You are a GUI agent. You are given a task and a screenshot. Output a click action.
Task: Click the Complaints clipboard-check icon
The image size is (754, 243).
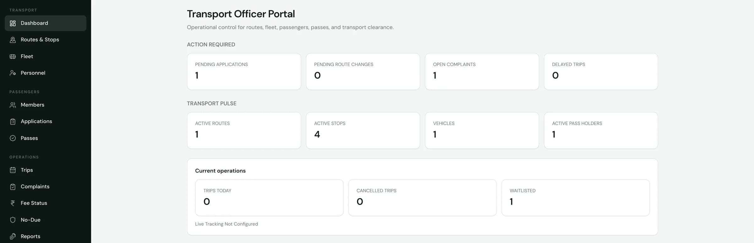click(13, 187)
